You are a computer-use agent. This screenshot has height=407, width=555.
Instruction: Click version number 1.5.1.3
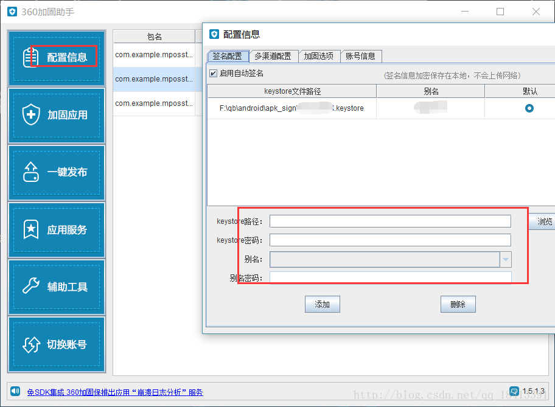534,391
